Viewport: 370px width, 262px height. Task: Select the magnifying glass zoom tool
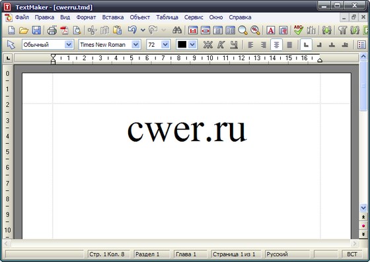(242, 30)
